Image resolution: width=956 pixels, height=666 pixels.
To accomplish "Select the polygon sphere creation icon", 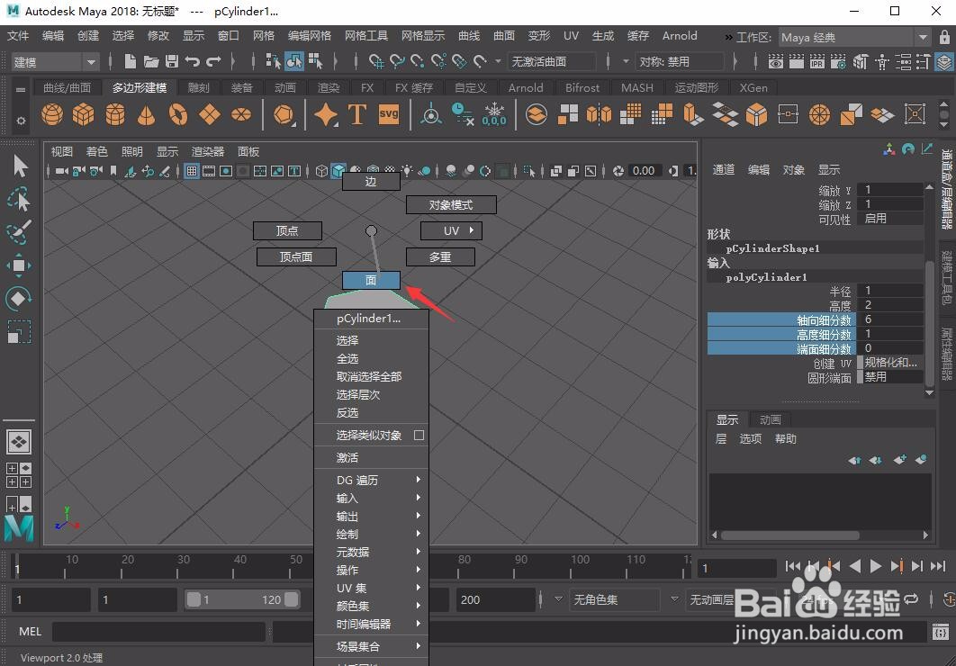I will click(x=51, y=115).
